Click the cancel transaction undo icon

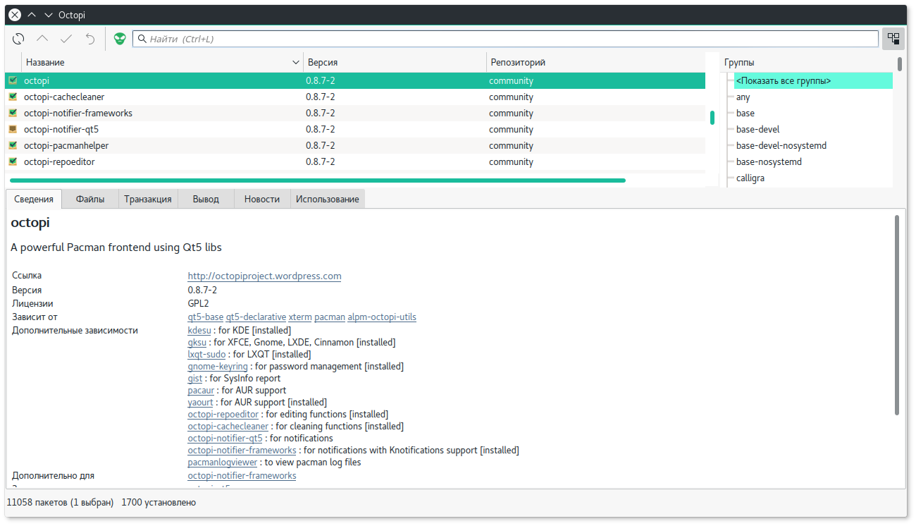[x=90, y=39]
